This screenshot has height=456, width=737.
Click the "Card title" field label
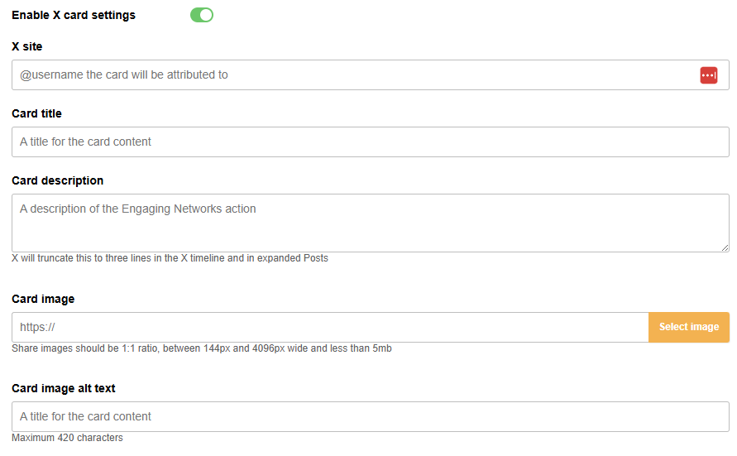pyautogui.click(x=36, y=113)
